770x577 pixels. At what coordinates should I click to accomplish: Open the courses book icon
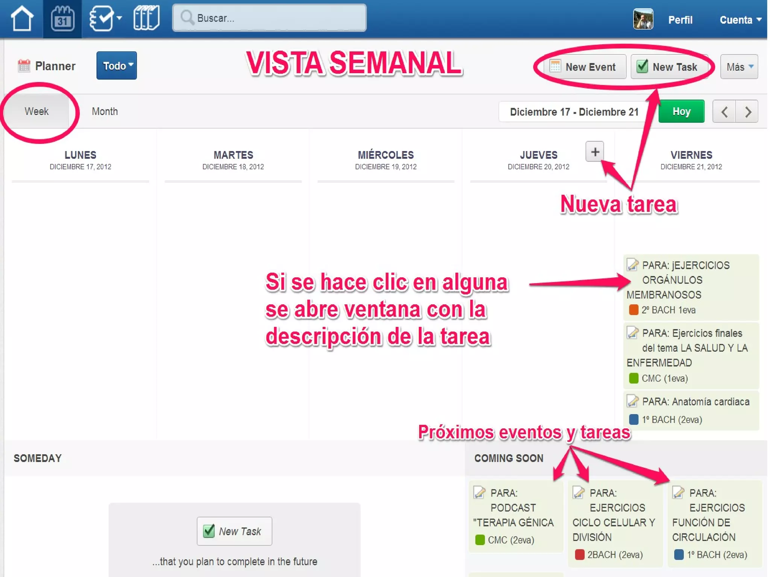[x=146, y=18]
